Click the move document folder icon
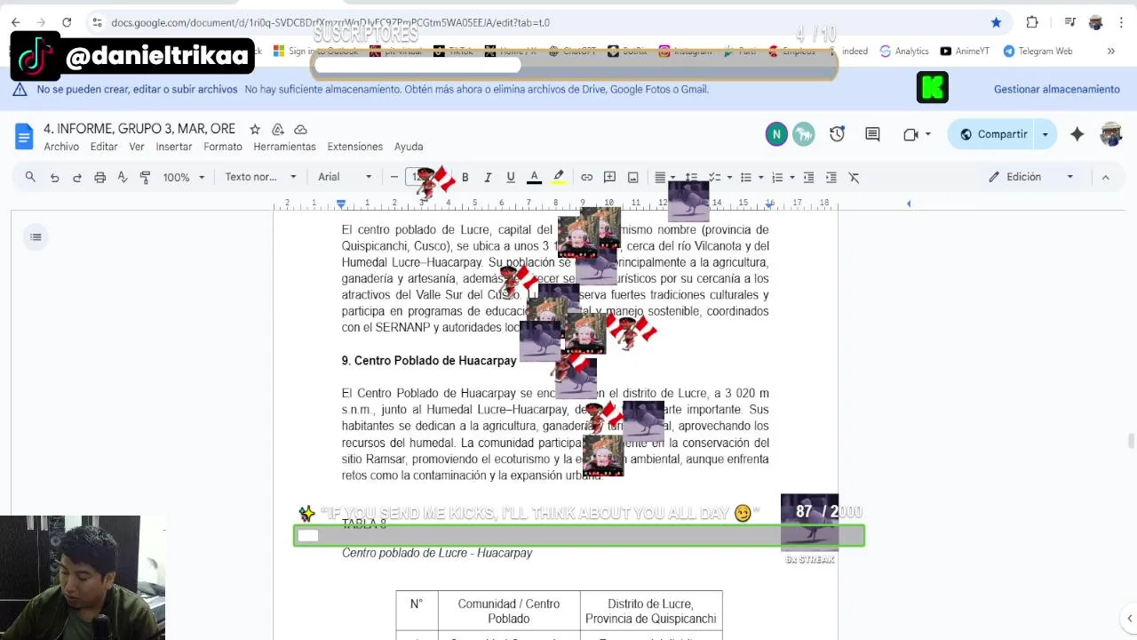Image resolution: width=1137 pixels, height=640 pixels. coord(278,129)
